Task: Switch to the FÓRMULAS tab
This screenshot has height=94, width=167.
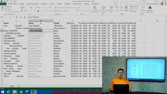Action: point(44,4)
